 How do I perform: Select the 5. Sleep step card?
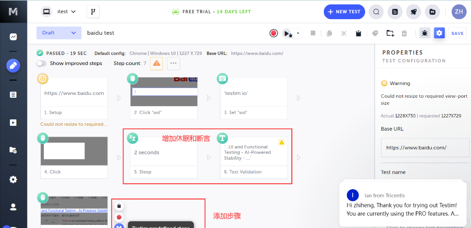[x=164, y=158]
